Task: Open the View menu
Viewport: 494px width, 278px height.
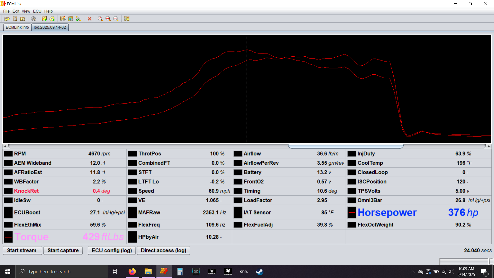Action: point(26,11)
